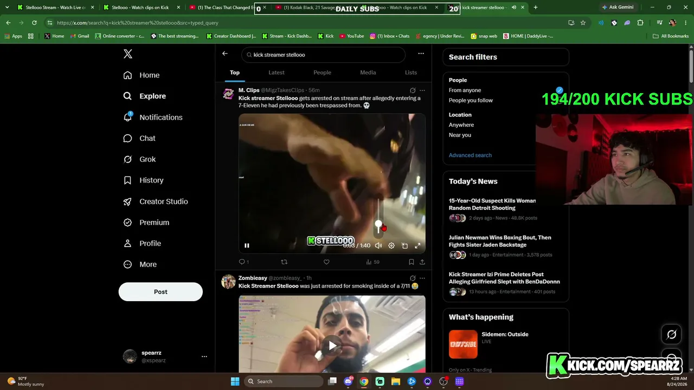Open video settings gear
Viewport: 694px width, 390px height.
point(391,245)
